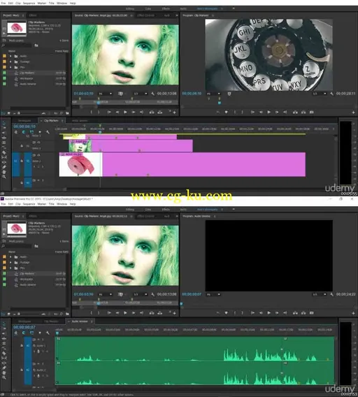Viewport: 358px width, 397px height.
Task: Open zoom level dropdown in top Source monitor
Action: pyautogui.click(x=105, y=94)
